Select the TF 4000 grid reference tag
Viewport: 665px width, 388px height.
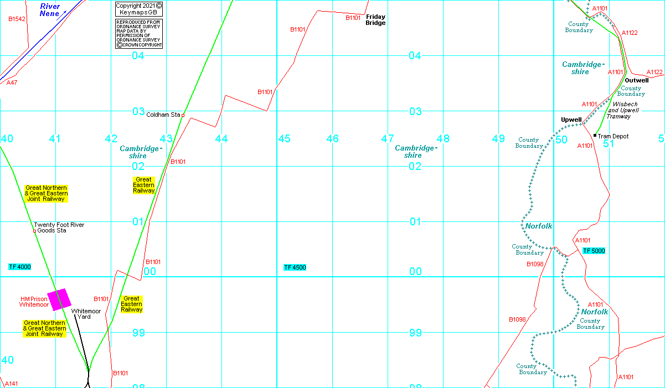point(20,267)
